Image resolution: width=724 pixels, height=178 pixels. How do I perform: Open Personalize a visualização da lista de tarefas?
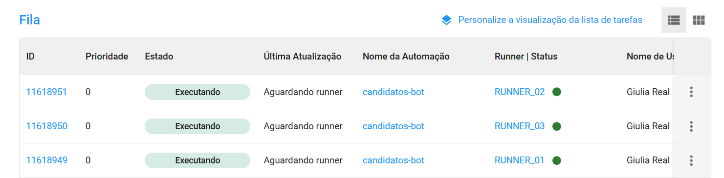pyautogui.click(x=550, y=20)
